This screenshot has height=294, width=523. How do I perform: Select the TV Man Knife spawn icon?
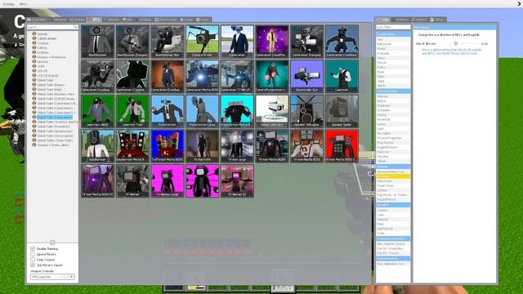[202, 146]
